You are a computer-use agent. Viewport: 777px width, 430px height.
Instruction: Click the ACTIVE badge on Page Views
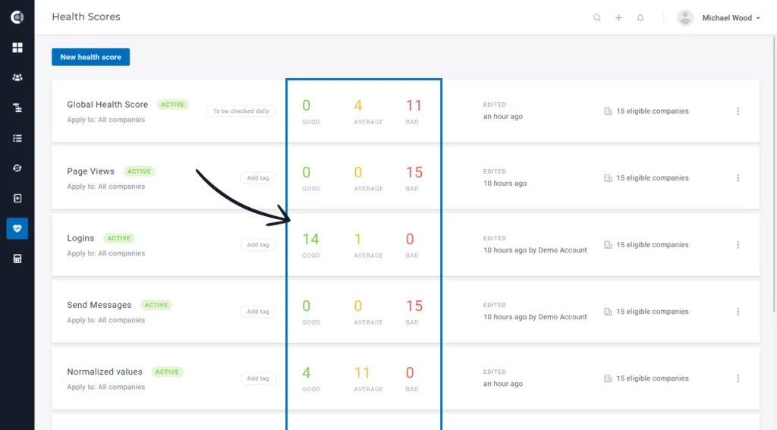tap(139, 171)
